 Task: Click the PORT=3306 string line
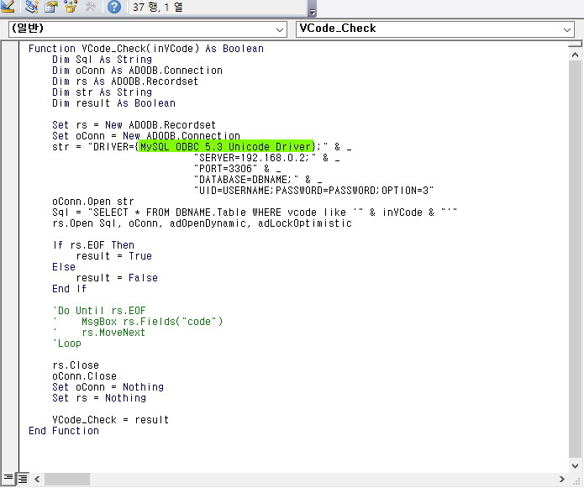(238, 168)
